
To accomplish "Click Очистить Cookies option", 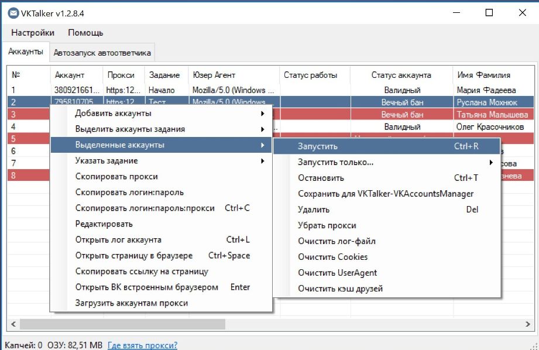I will pos(332,257).
